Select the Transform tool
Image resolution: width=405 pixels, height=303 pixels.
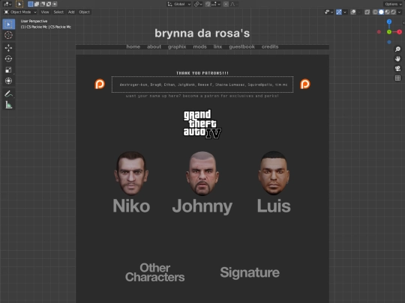(8, 81)
